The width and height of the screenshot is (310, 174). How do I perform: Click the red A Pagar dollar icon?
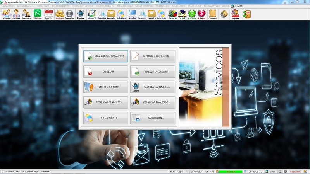[x=201, y=14]
